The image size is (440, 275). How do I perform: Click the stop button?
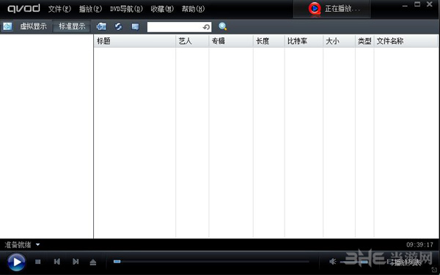pyautogui.click(x=38, y=262)
